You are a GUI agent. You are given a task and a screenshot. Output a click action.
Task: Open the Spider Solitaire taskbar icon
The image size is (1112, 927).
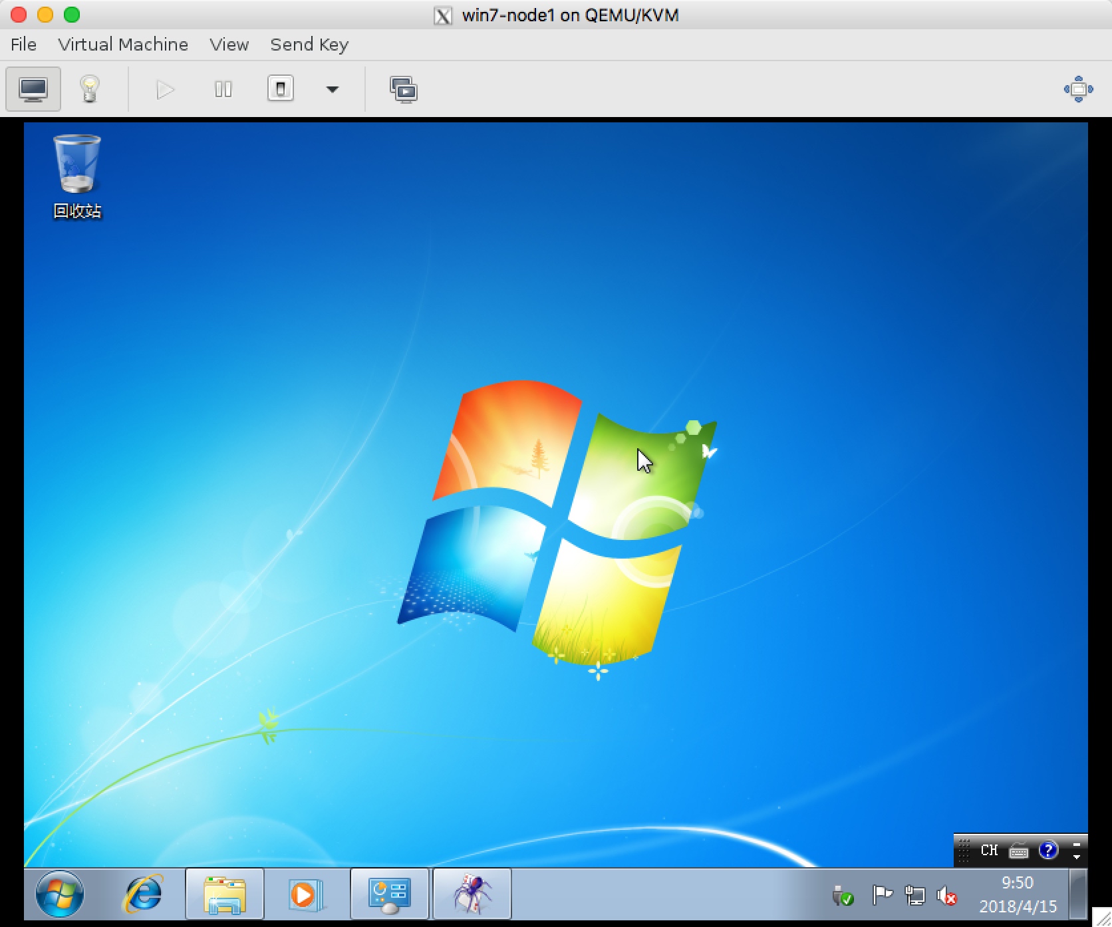click(472, 894)
